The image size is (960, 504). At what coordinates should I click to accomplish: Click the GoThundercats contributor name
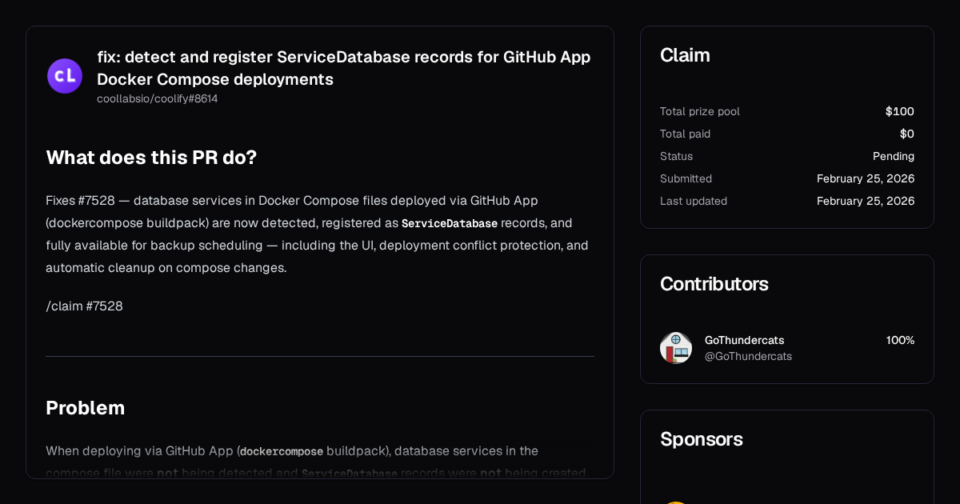[x=745, y=340]
